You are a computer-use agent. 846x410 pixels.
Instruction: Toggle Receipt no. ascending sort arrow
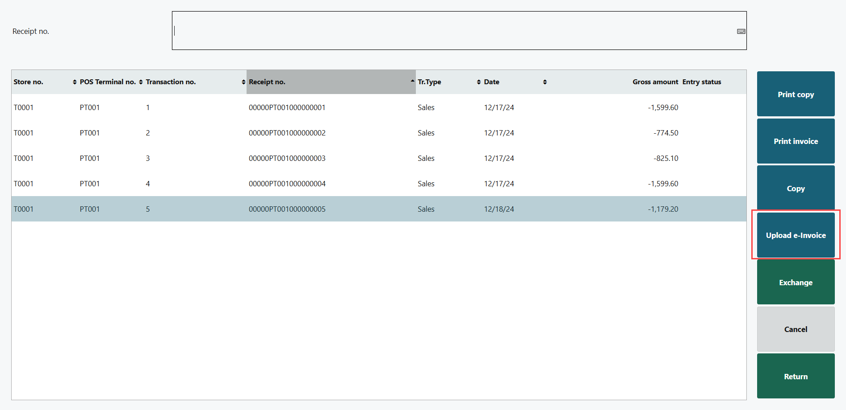[412, 81]
